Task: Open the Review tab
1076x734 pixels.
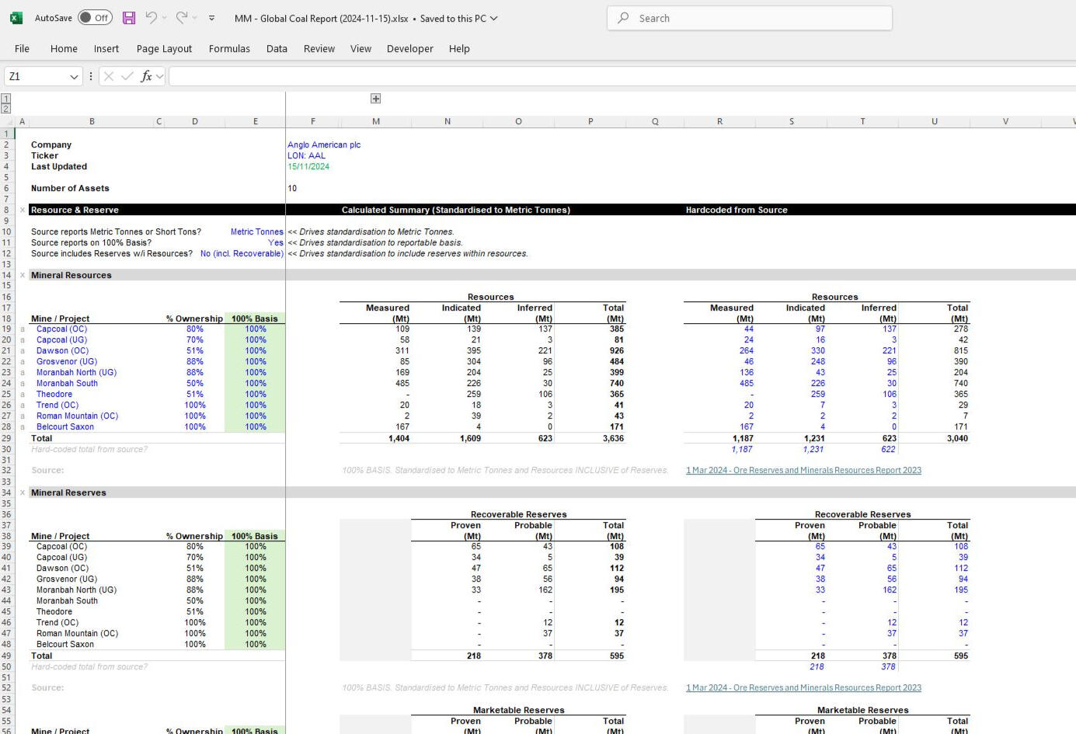Action: tap(319, 48)
